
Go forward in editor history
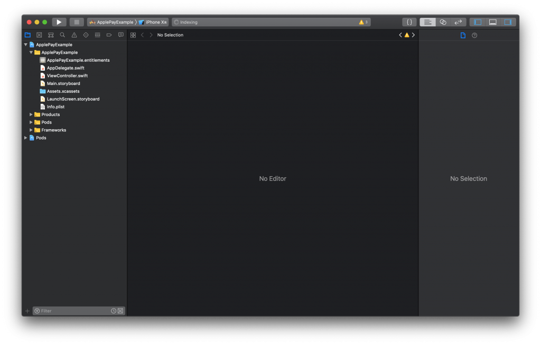pyautogui.click(x=151, y=35)
